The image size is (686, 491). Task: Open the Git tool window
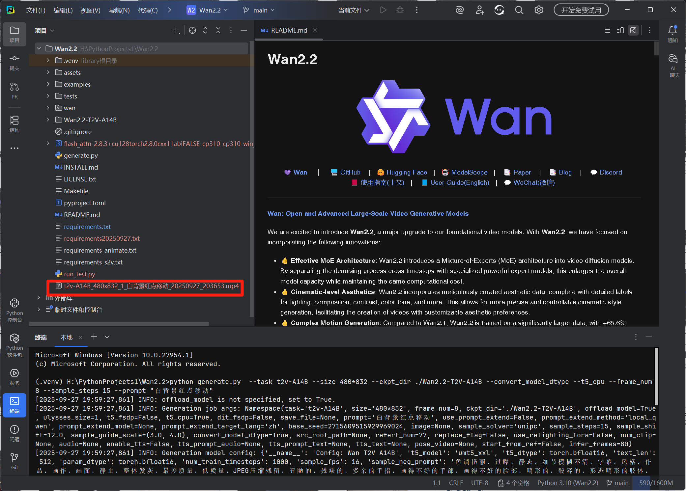14,461
